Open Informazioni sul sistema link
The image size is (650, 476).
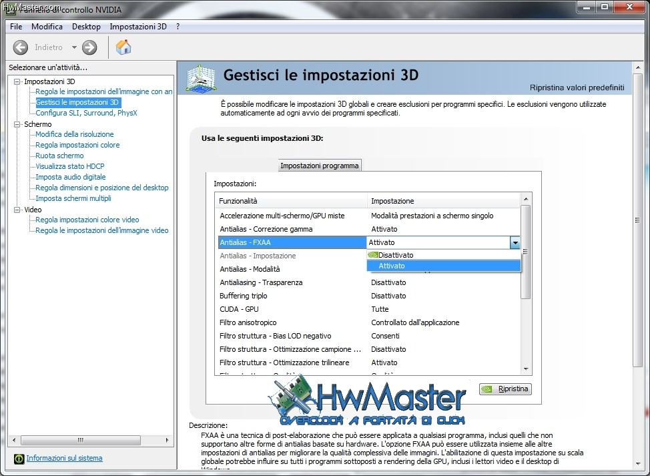tap(64, 458)
